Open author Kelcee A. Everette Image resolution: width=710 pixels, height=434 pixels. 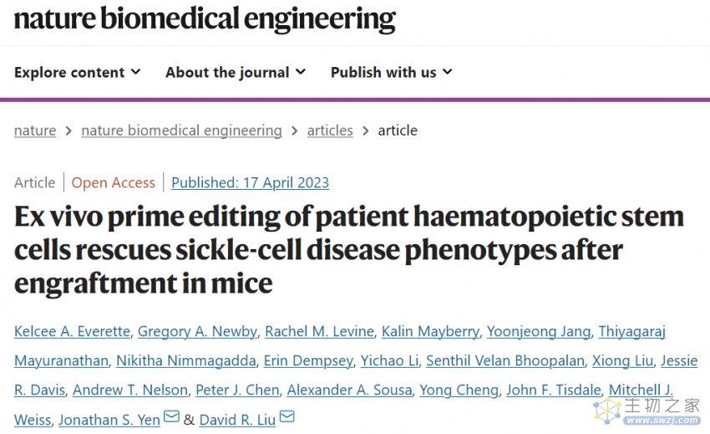pos(72,331)
